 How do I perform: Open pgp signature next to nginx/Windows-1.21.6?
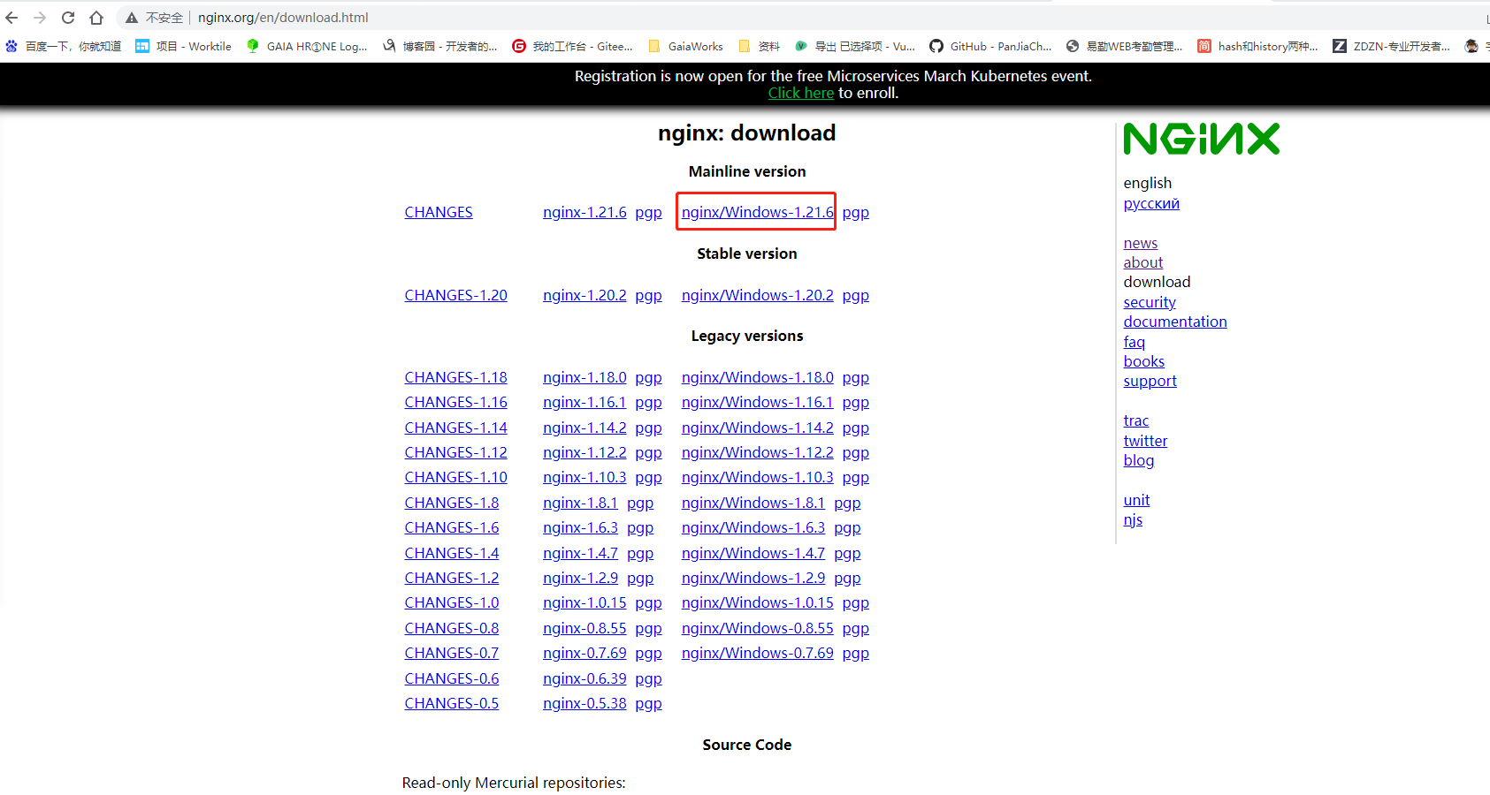tap(856, 213)
